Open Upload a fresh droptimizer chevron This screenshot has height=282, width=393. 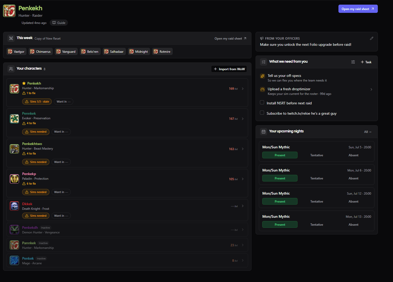(x=371, y=89)
